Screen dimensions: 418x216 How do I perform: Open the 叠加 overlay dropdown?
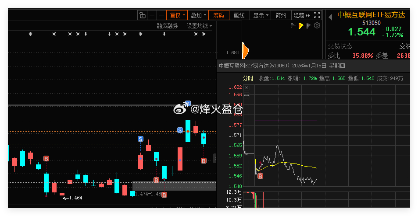pyautogui.click(x=198, y=15)
